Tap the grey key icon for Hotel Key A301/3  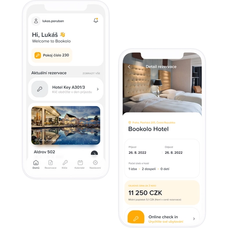[40, 89]
